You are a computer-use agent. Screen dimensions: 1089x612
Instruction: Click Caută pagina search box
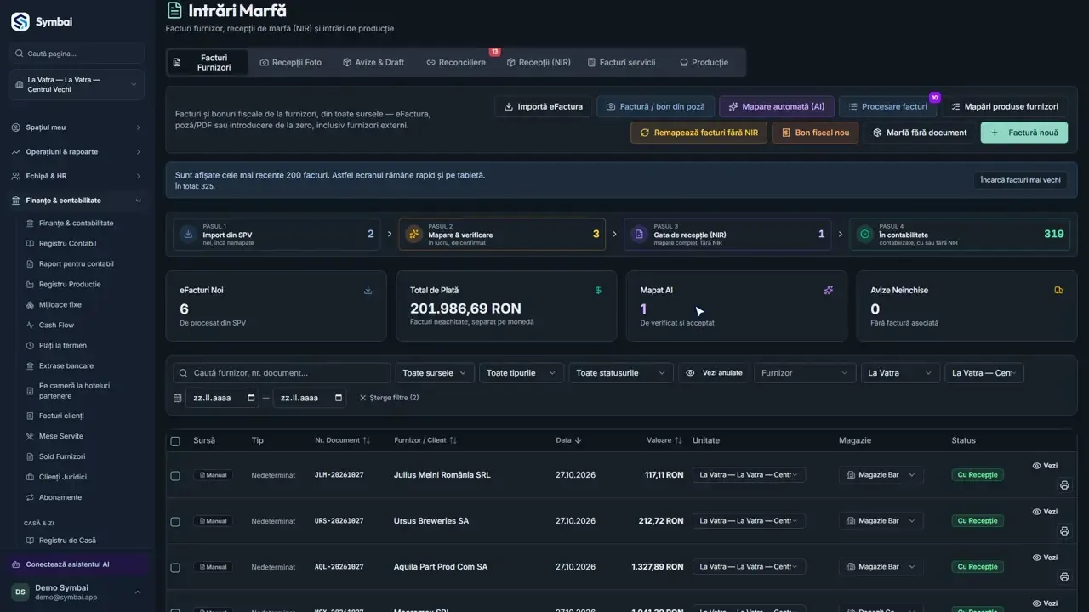(77, 54)
